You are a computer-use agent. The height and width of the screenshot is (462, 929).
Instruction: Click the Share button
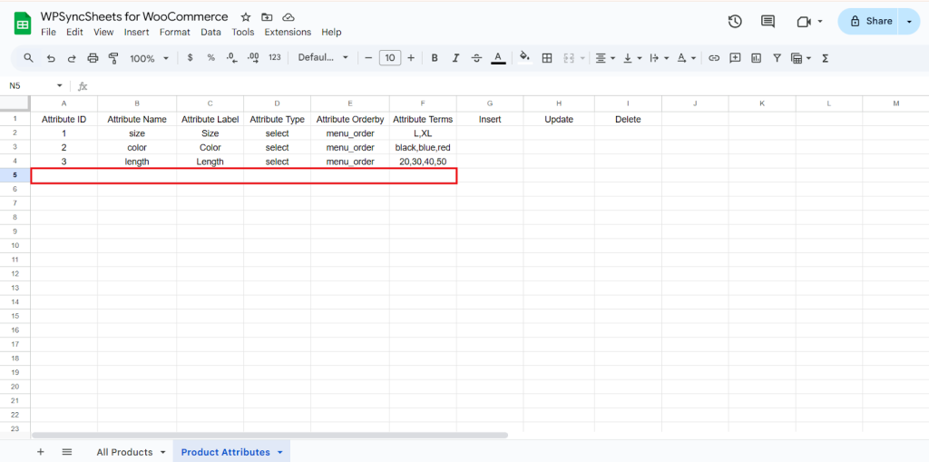click(868, 22)
